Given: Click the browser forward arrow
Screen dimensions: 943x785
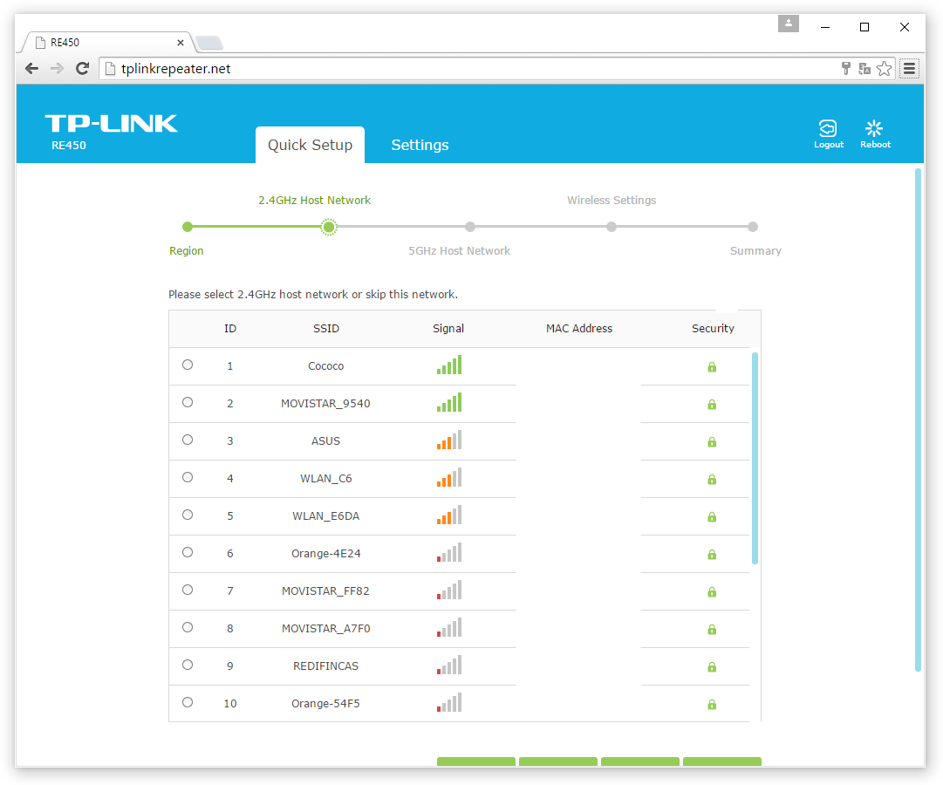Looking at the screenshot, I should point(57,69).
